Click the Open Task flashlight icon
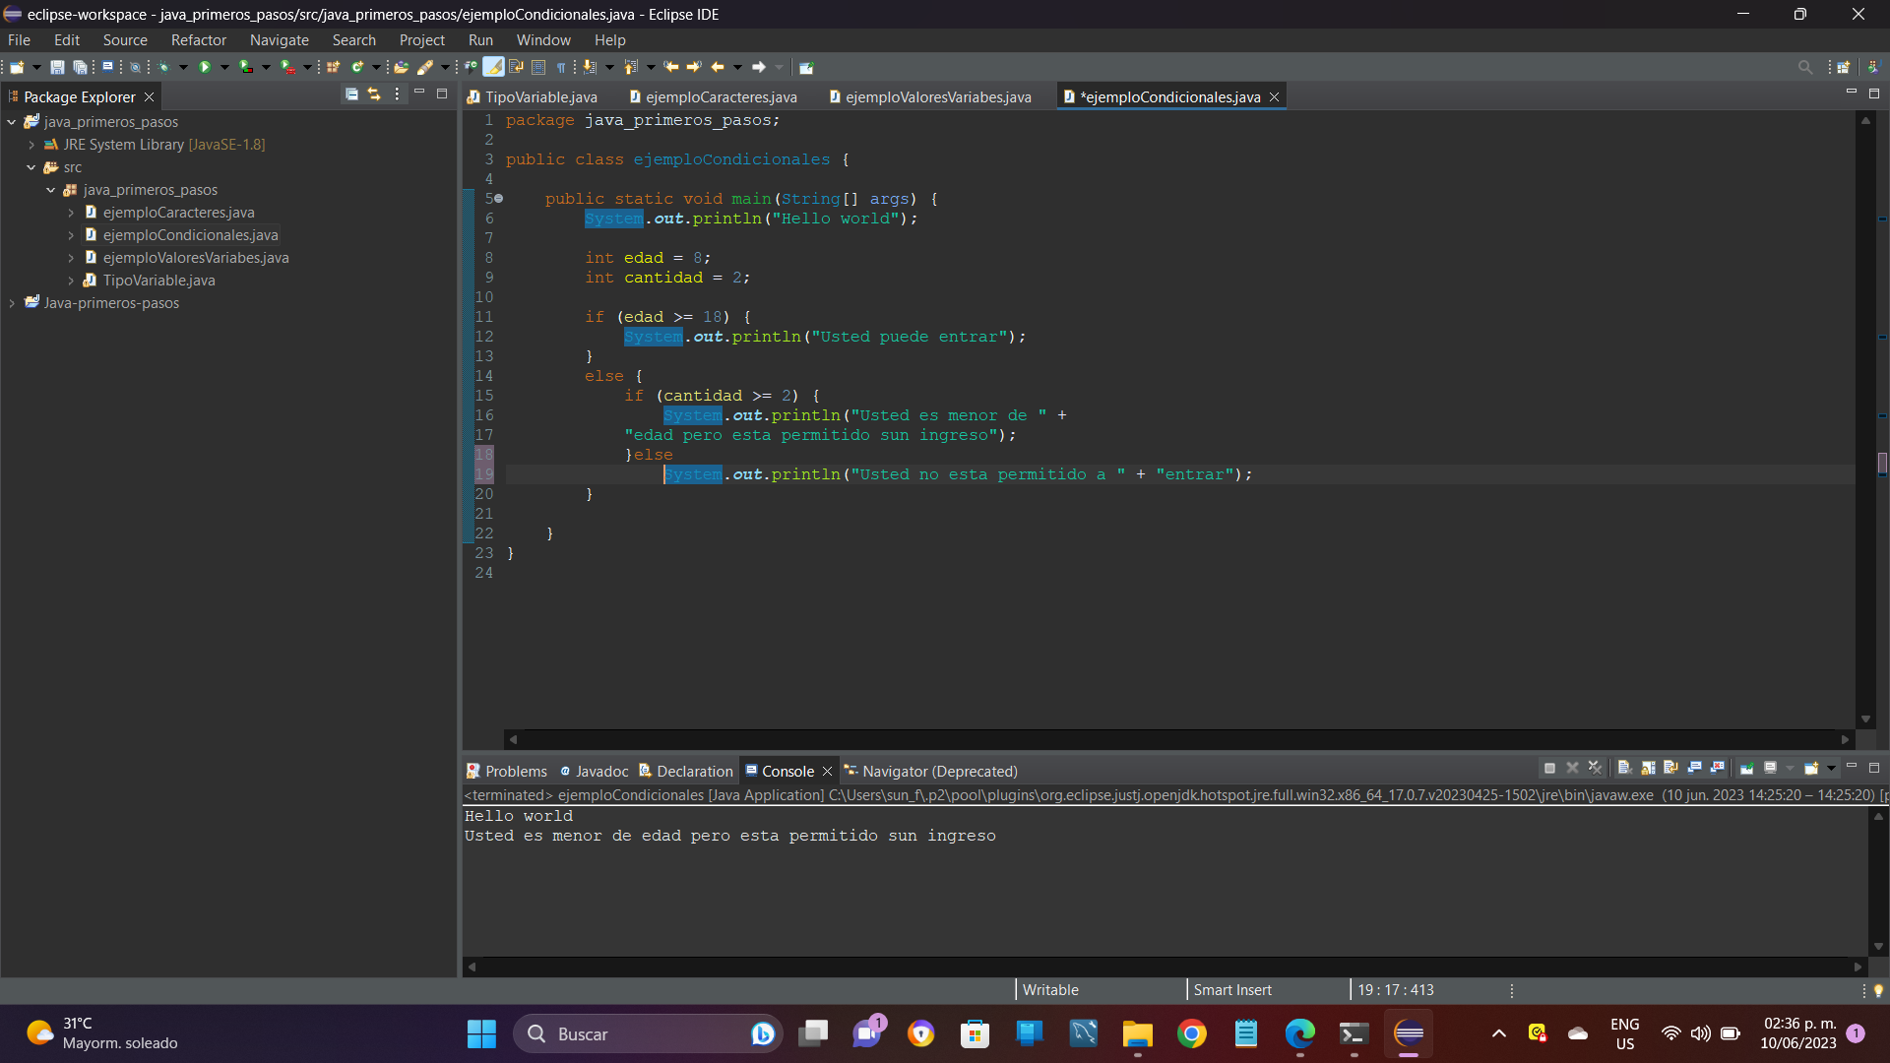This screenshot has height=1063, width=1890. (x=425, y=67)
